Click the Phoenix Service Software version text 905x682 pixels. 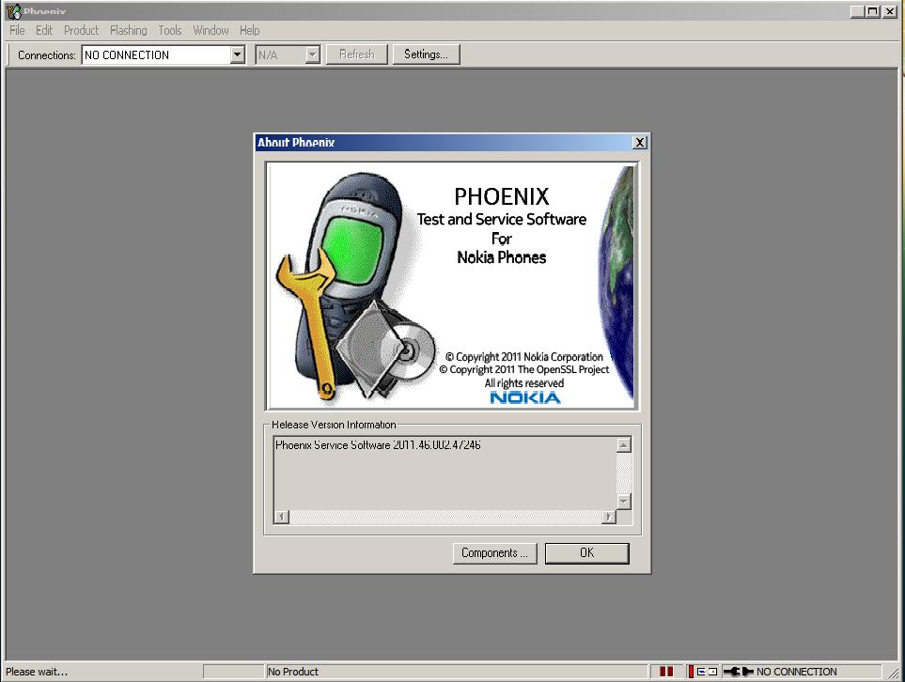[x=378, y=445]
